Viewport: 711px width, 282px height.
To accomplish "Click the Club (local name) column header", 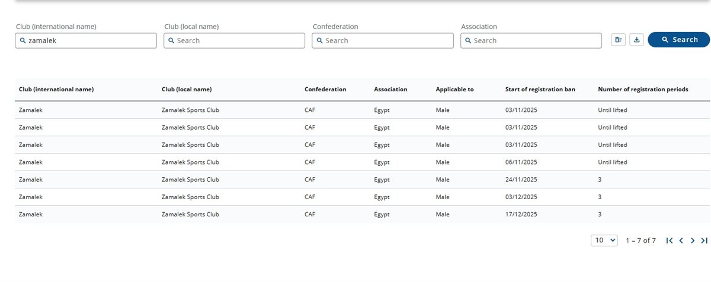I will (x=187, y=89).
